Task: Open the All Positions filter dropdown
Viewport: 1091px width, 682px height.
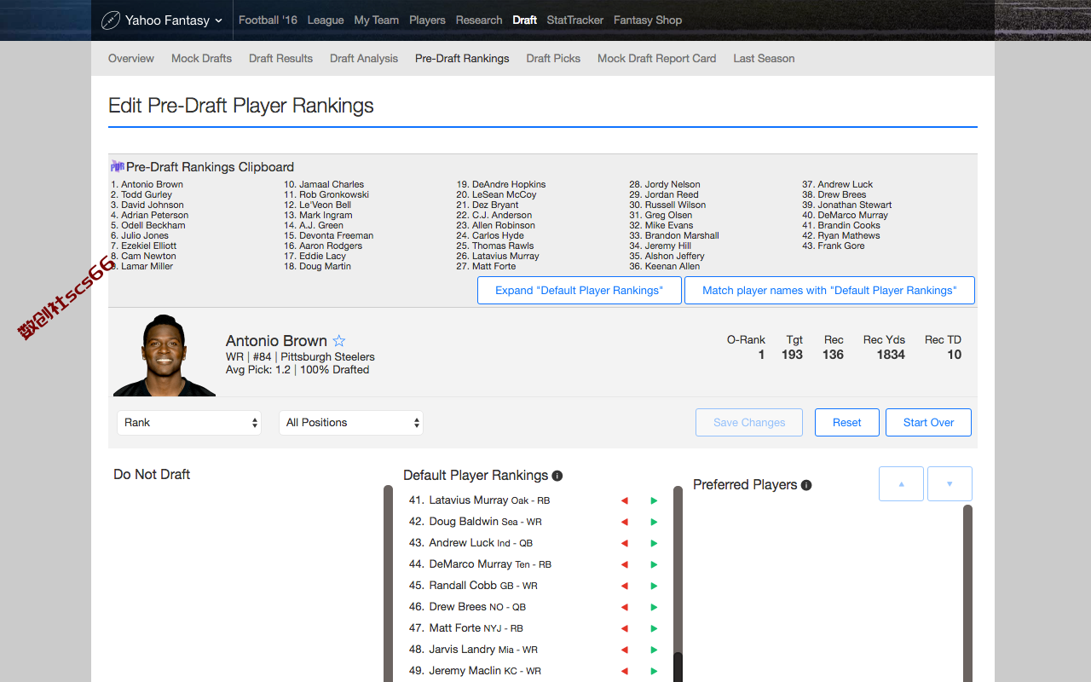Action: (351, 422)
